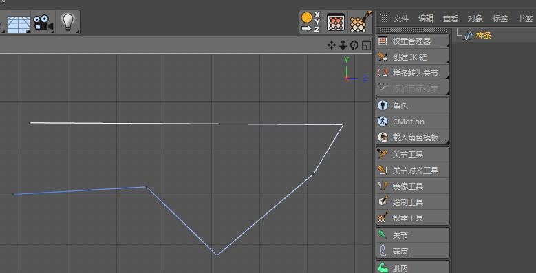536x273 pixels.
Task: Select the 样条 object in tree
Action: tap(483, 35)
